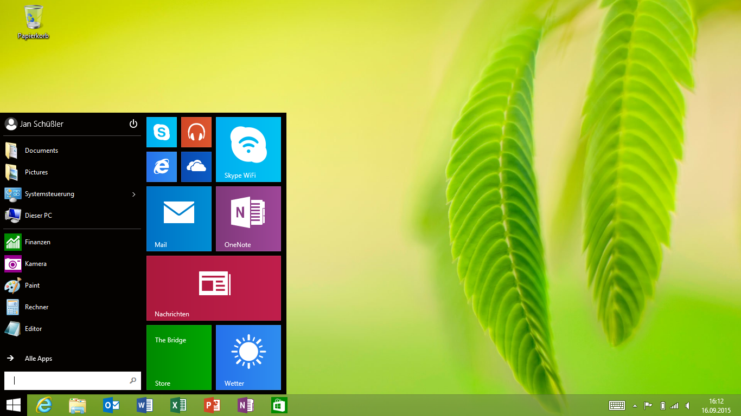
Task: Click the magnifier search icon
Action: pyautogui.click(x=133, y=381)
